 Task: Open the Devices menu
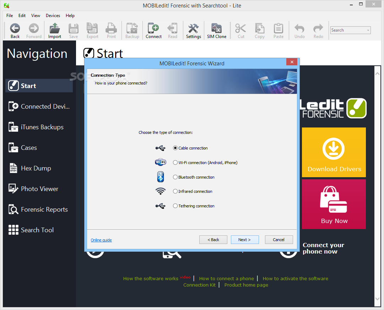(53, 15)
